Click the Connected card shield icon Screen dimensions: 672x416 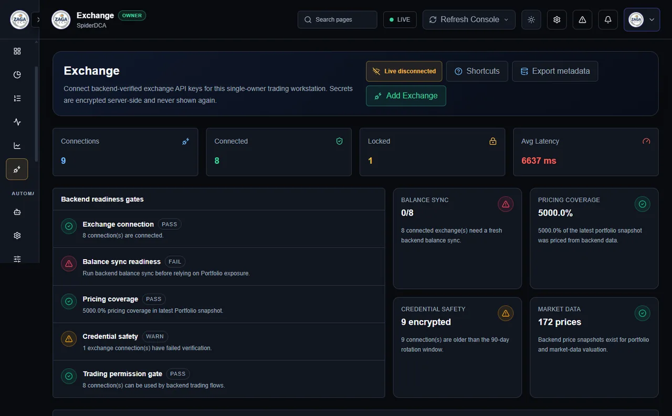[339, 141]
